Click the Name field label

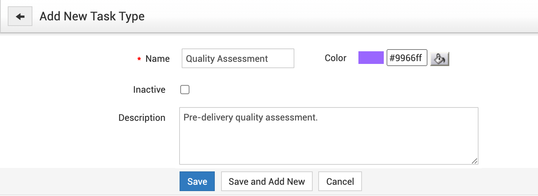click(157, 59)
